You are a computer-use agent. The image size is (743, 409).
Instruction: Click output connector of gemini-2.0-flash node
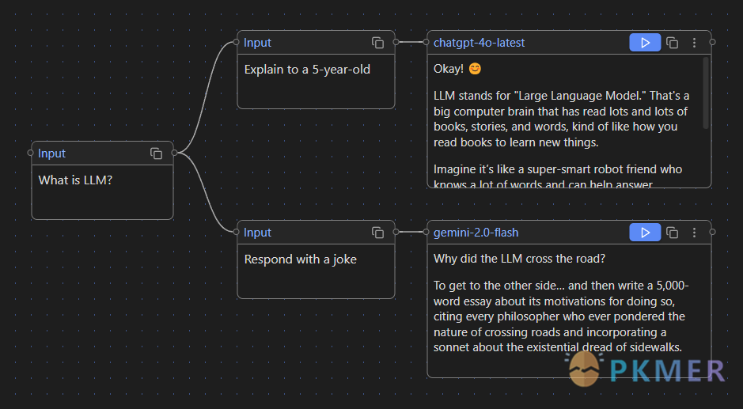(x=712, y=232)
